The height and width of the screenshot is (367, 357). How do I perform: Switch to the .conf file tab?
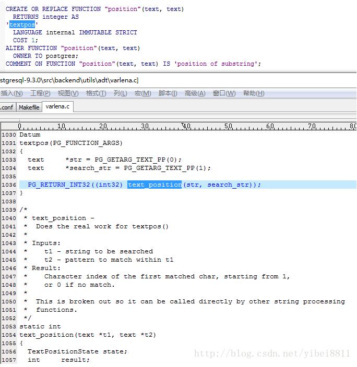tap(7, 107)
